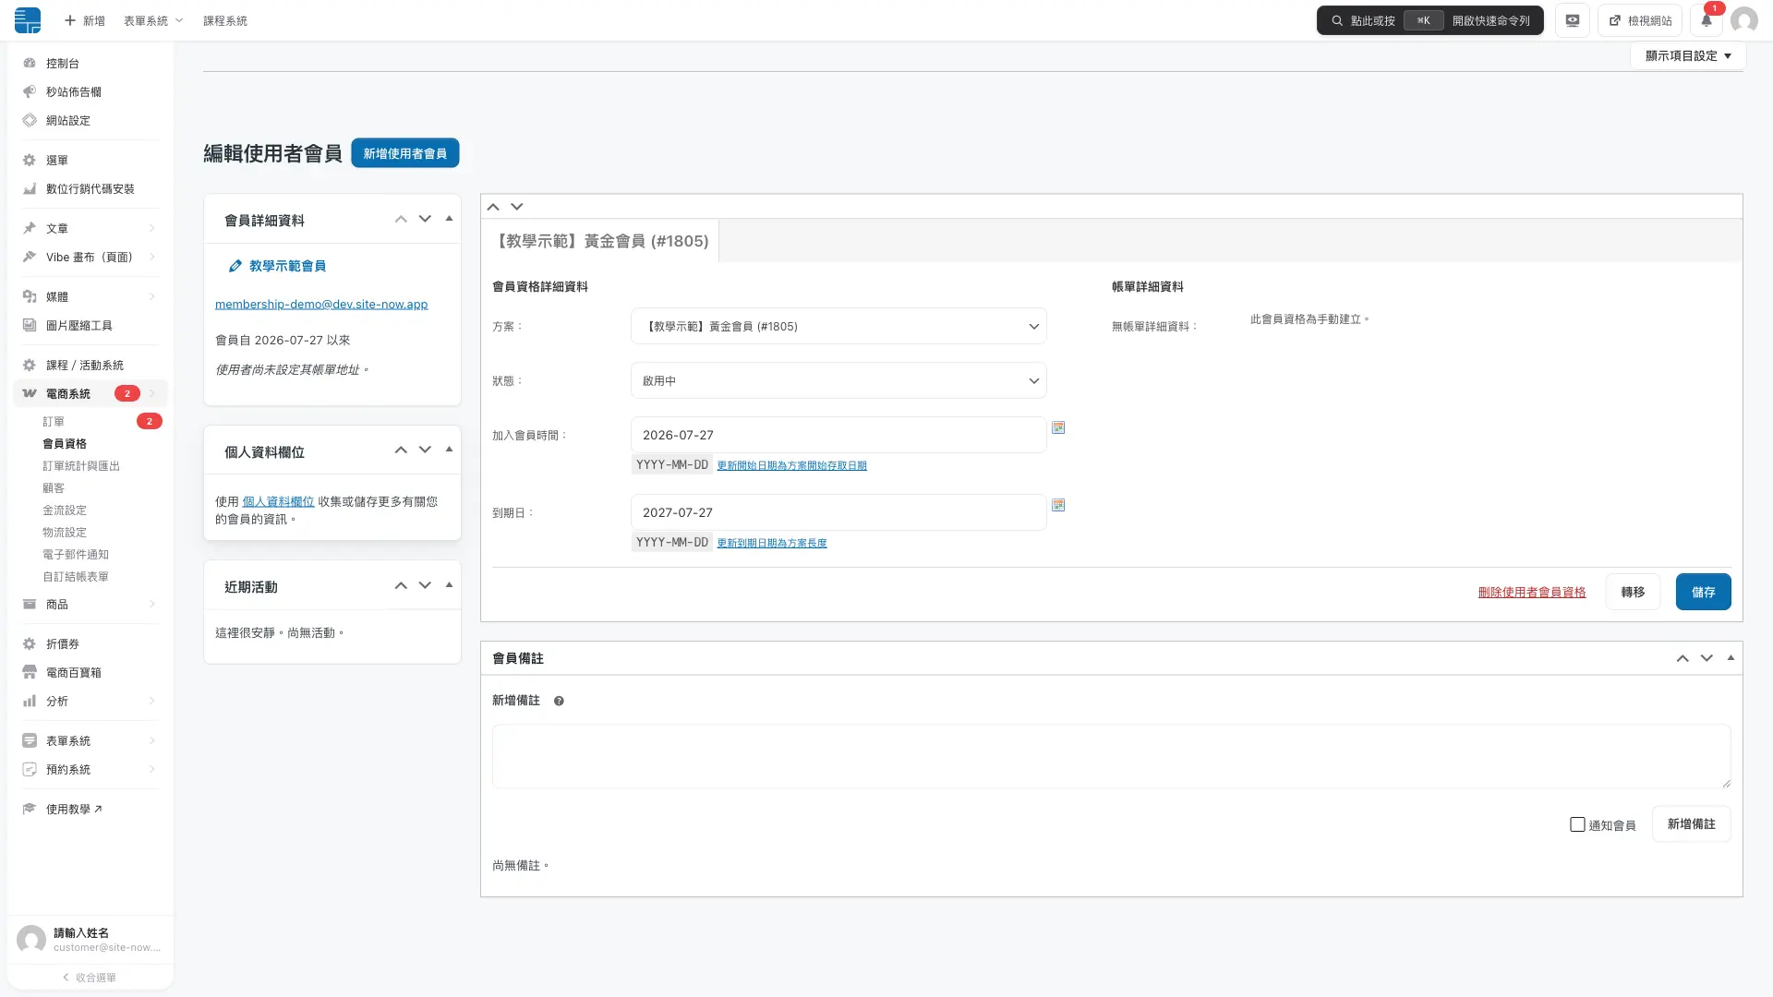Click the pencil icon beside 教學示範會員
This screenshot has height=997, width=1773.
click(x=235, y=266)
